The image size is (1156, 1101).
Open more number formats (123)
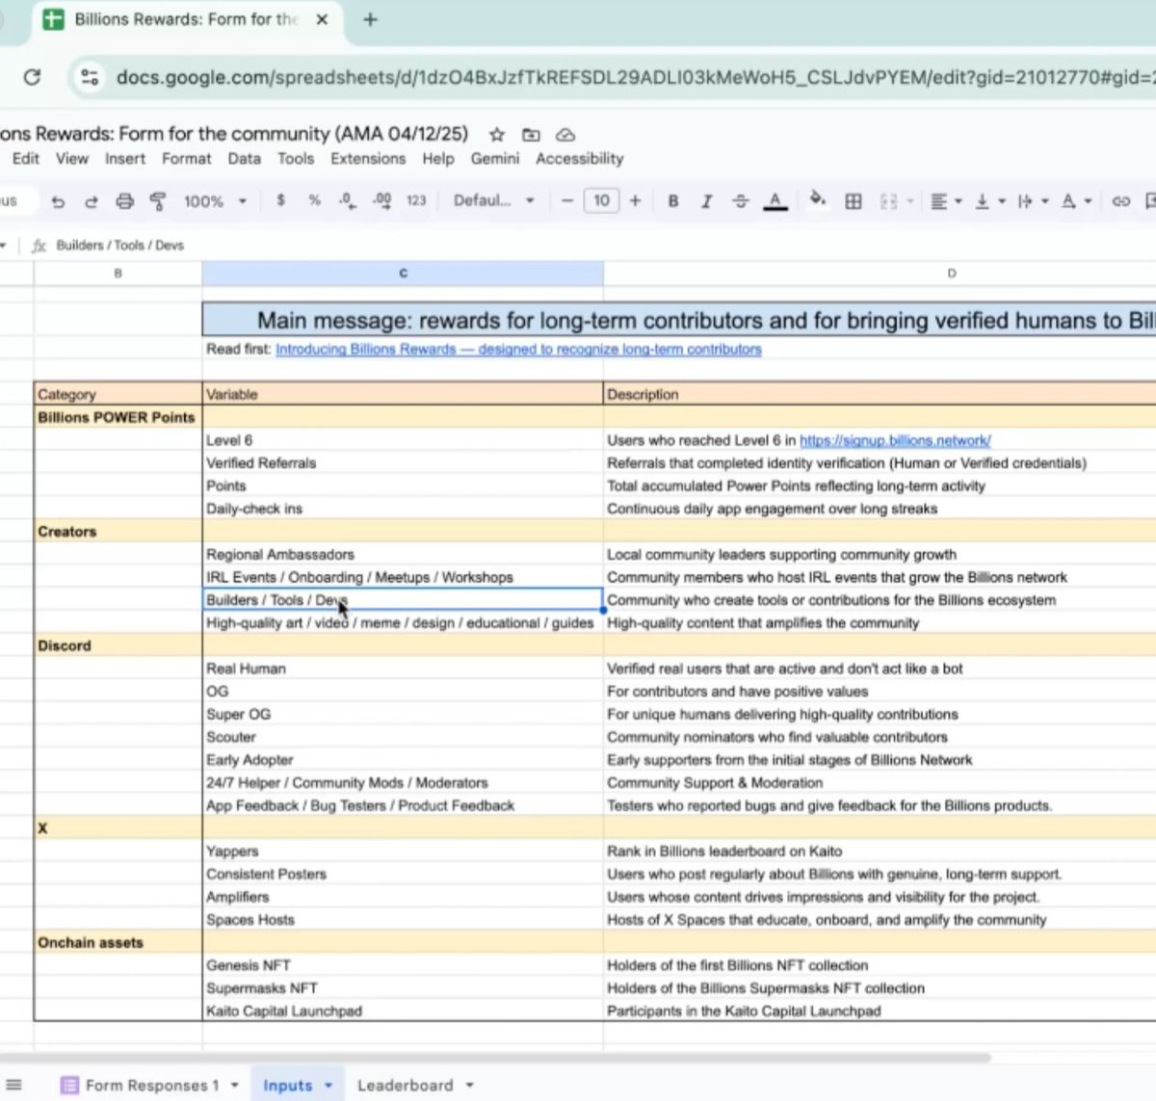point(416,200)
